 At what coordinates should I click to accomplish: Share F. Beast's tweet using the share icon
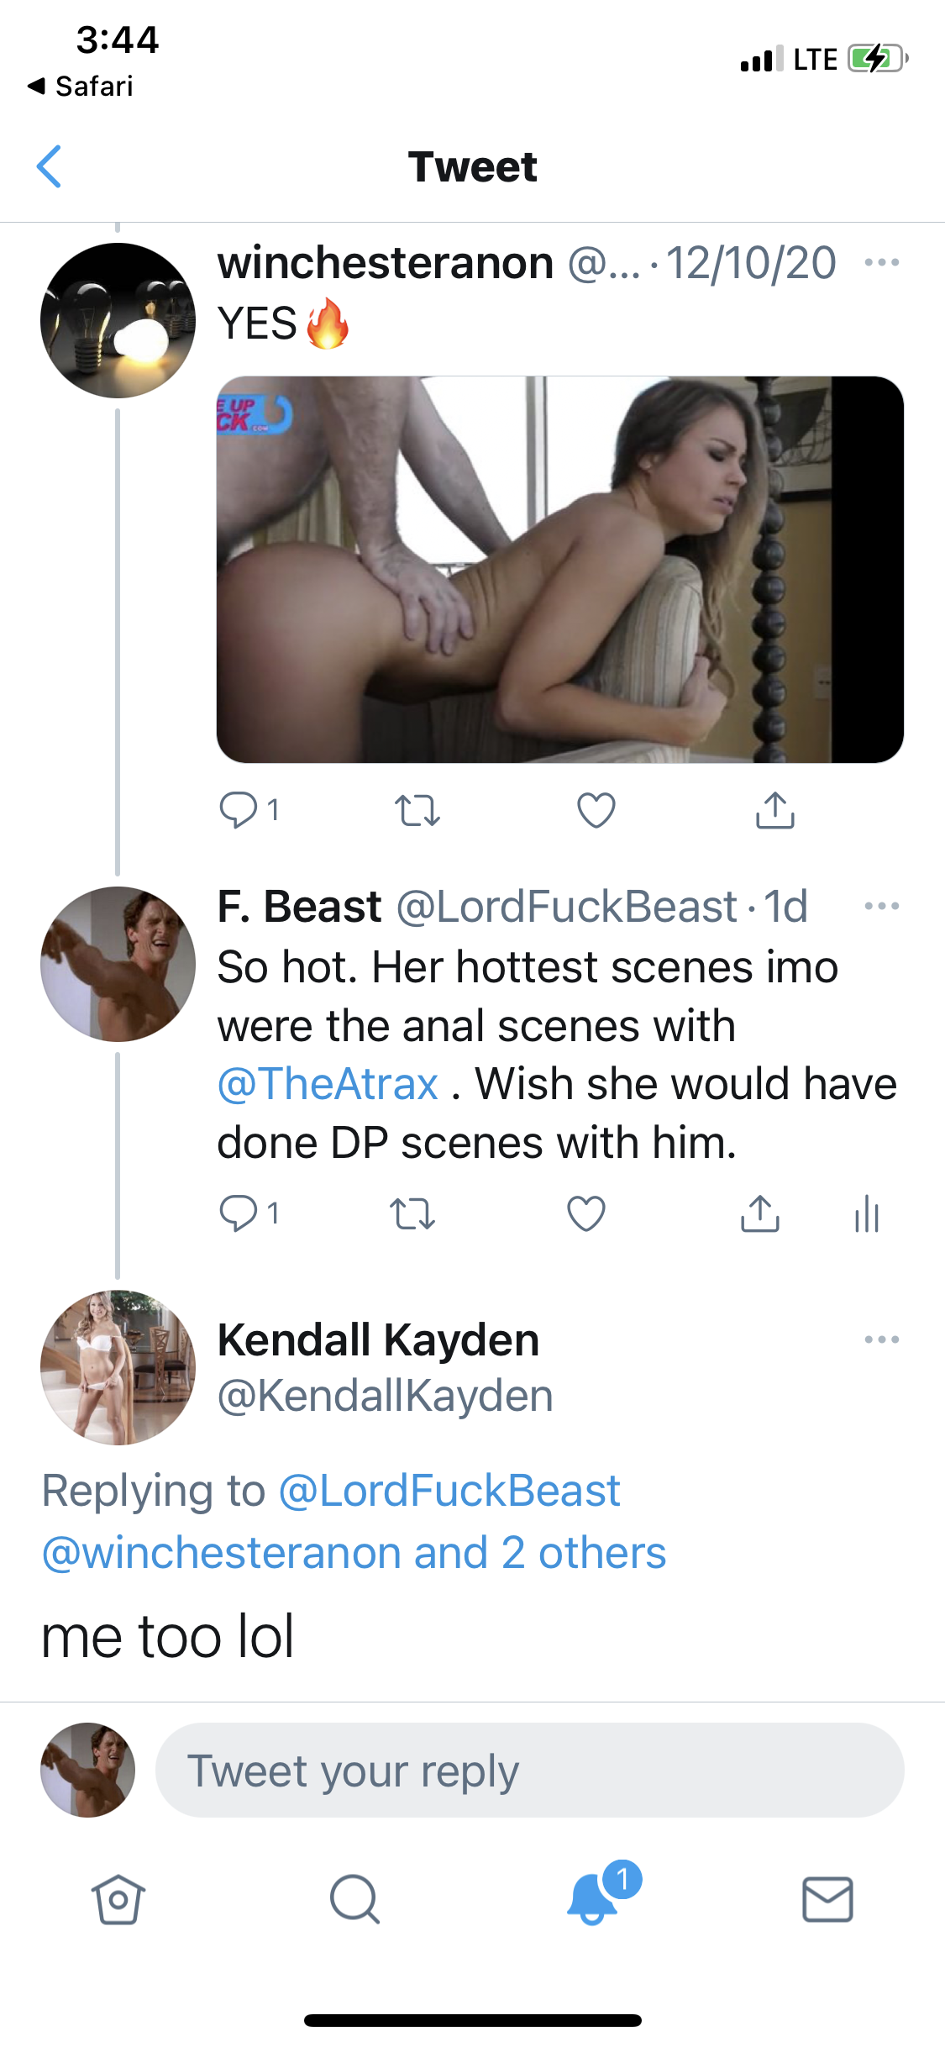[x=759, y=1213]
